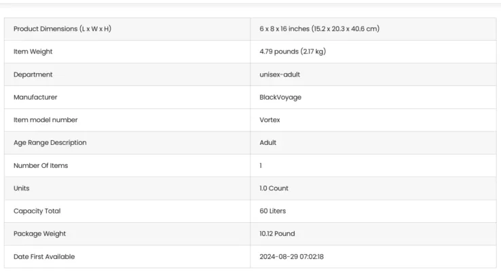Screen dimensions: 501x271
Task: Select the unisex-adult value cell
Action: pos(280,75)
